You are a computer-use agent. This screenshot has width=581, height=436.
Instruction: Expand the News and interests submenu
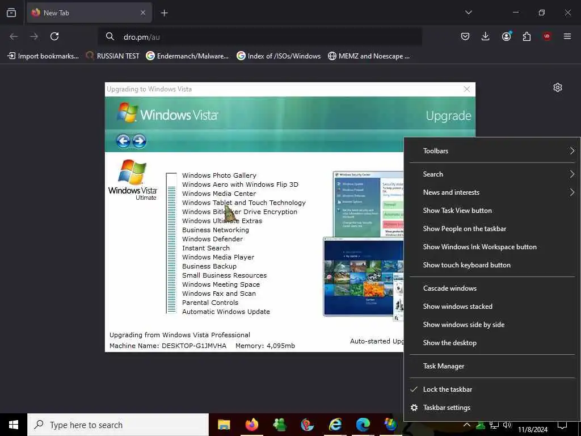(x=492, y=192)
